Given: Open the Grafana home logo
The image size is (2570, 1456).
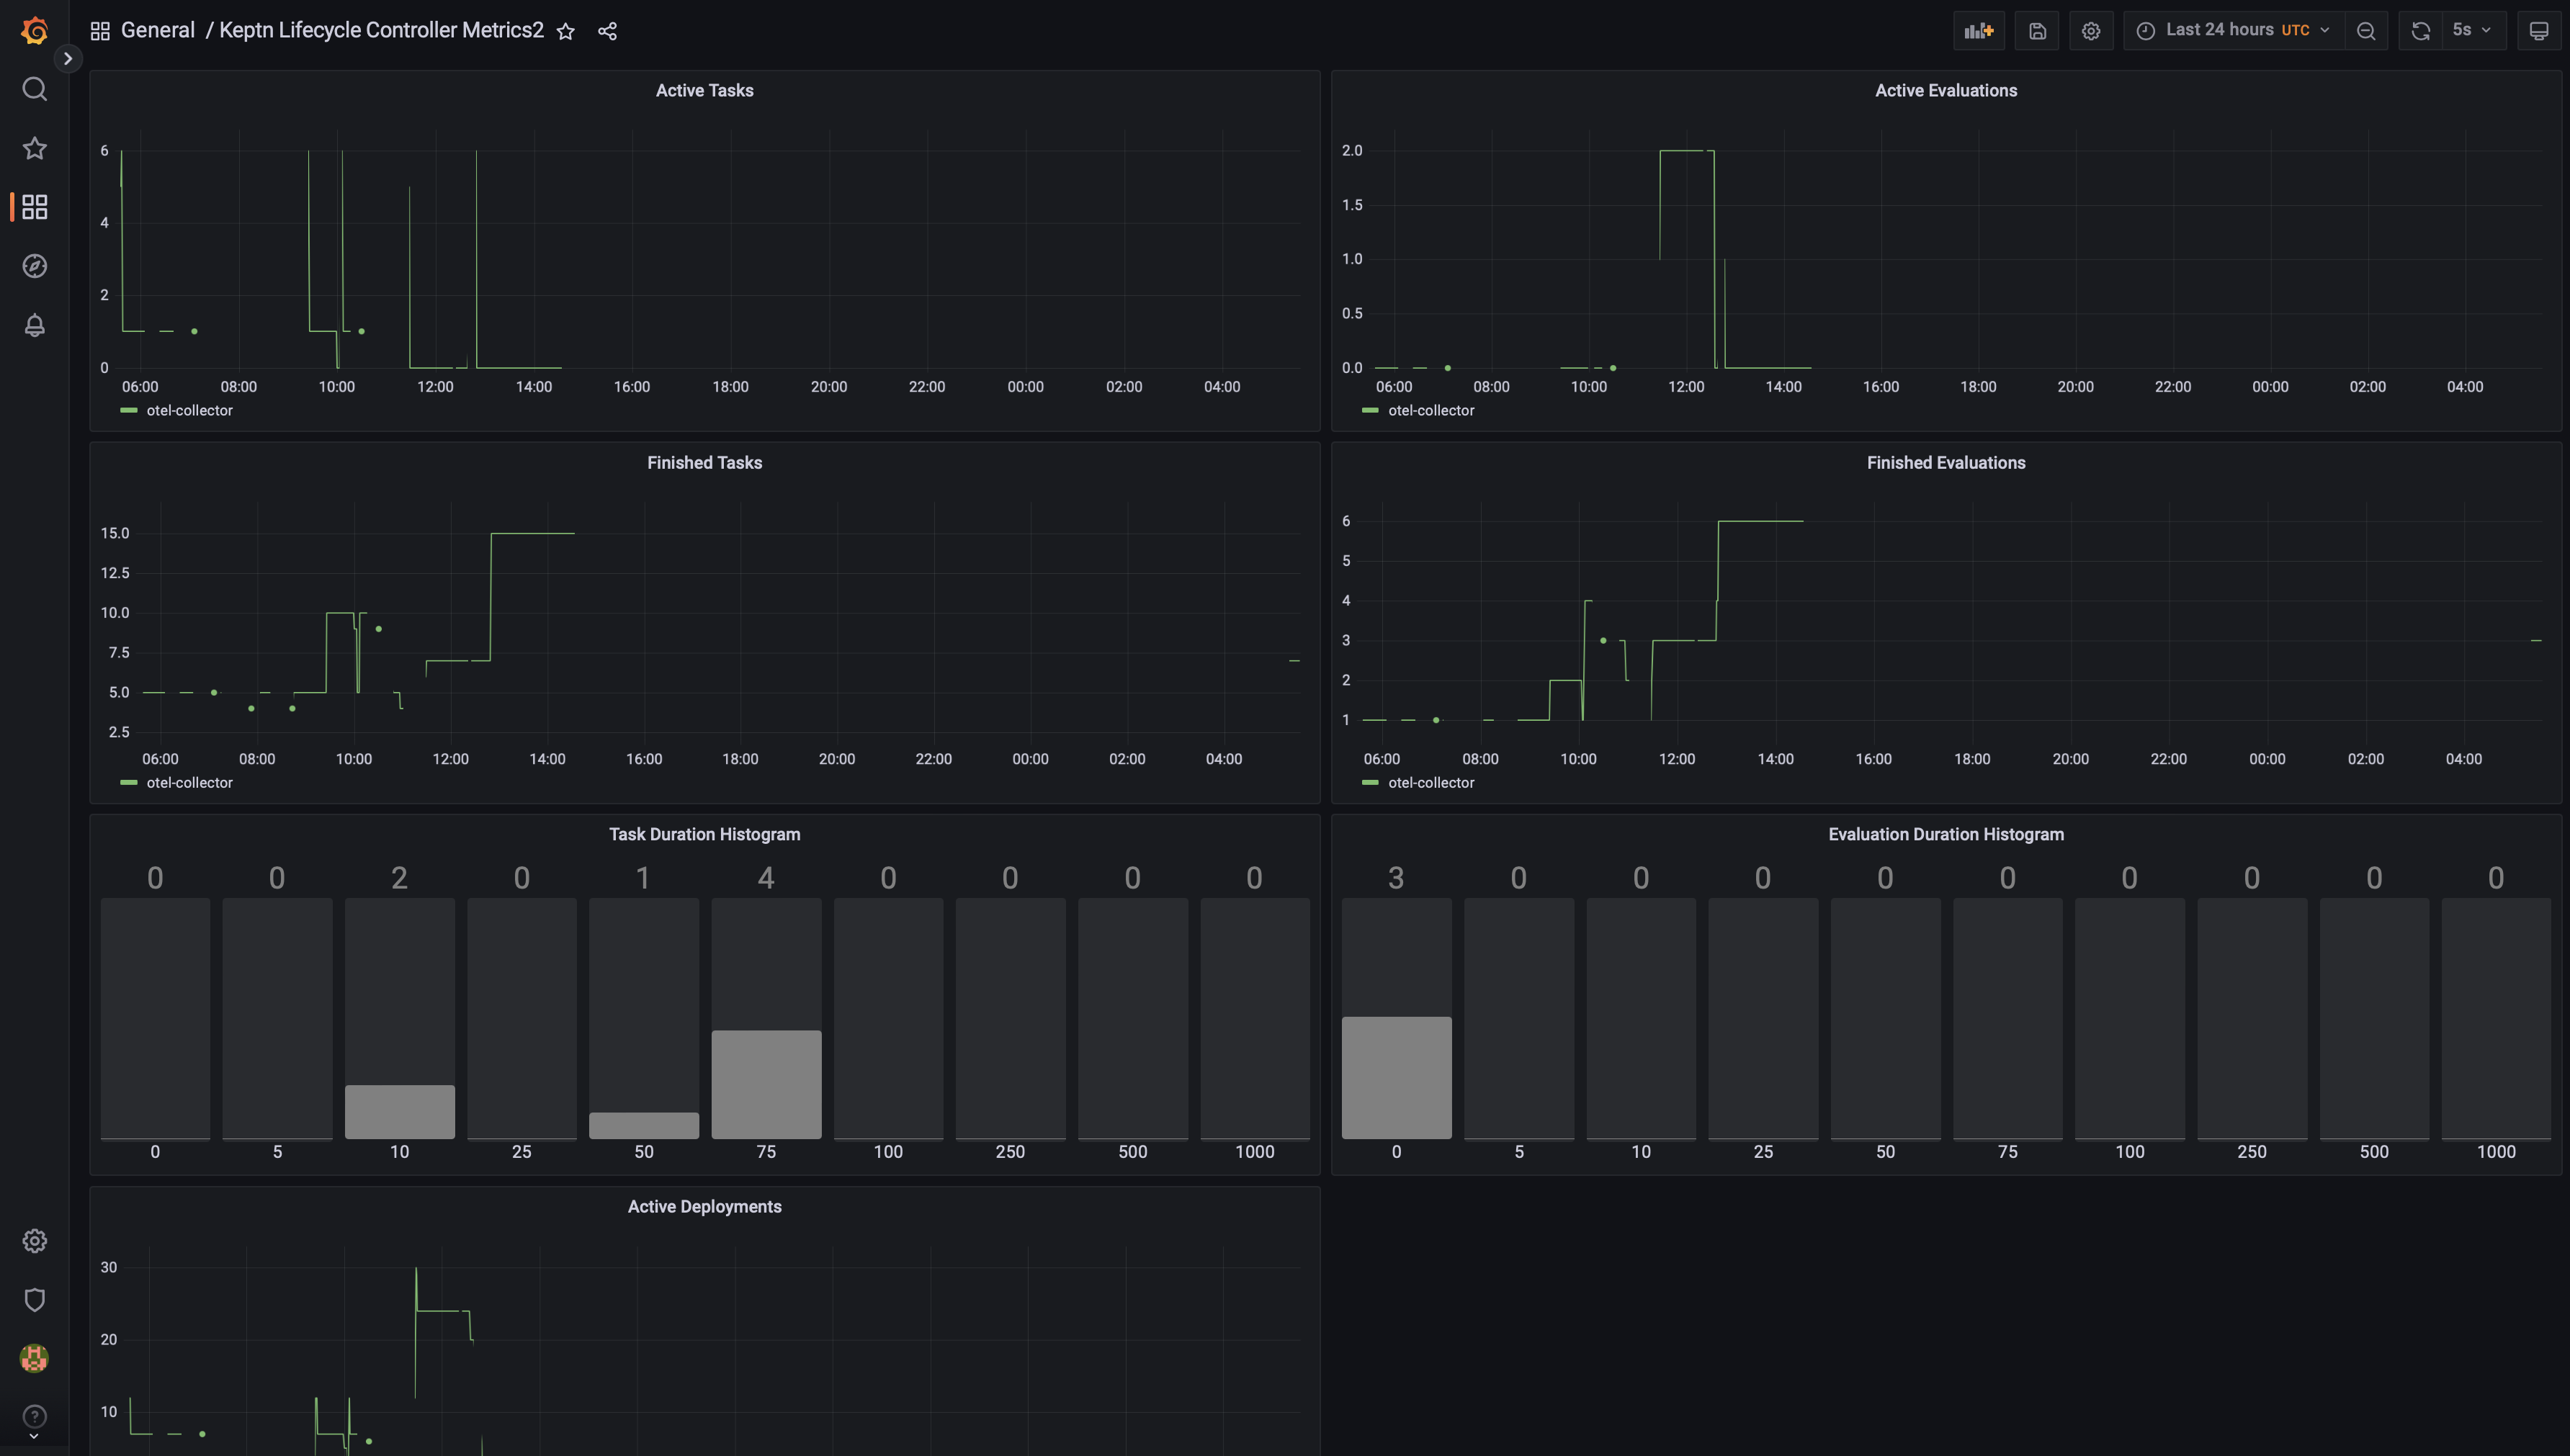Looking at the screenshot, I should pyautogui.click(x=34, y=30).
